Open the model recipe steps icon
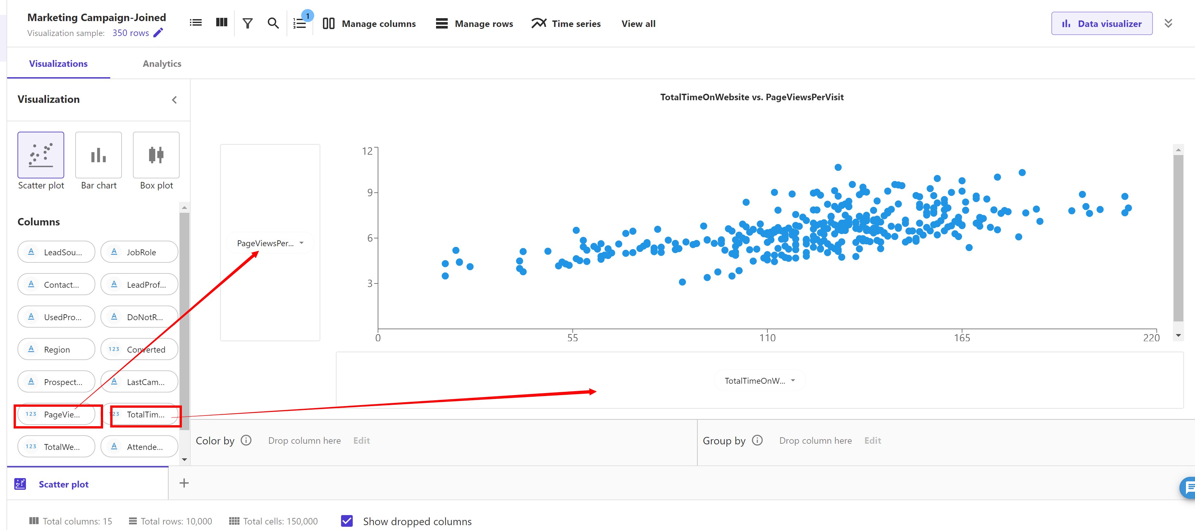 click(300, 23)
